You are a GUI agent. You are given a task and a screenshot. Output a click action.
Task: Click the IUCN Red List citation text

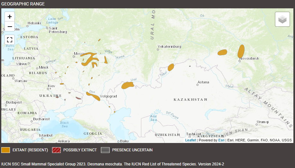tap(112, 164)
